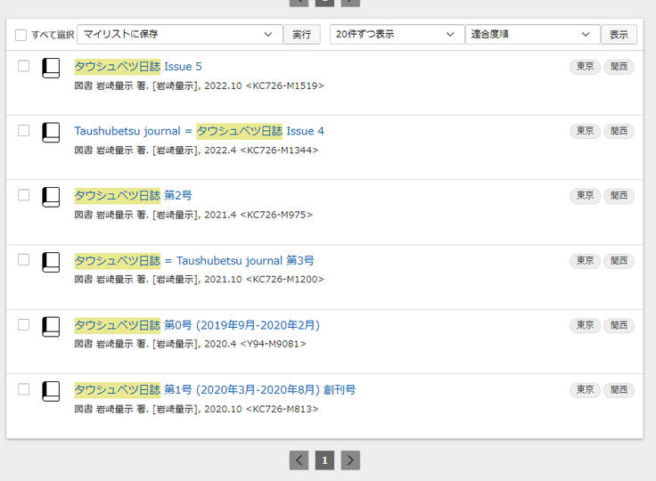
Task: Go to next page with bottom right arrow
Action: point(351,461)
